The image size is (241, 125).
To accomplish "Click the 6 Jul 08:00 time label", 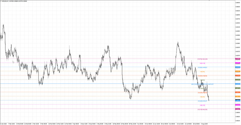I will pyautogui.click(x=172, y=124).
